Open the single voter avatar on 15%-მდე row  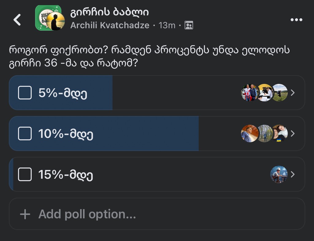tap(278, 175)
